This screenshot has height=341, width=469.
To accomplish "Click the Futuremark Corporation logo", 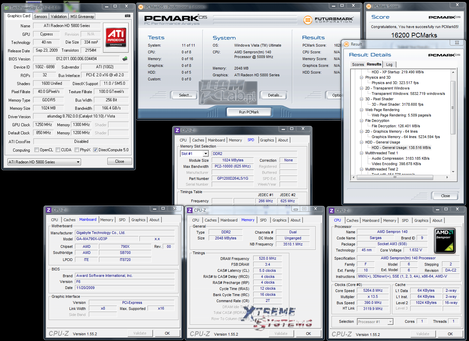I will (329, 20).
